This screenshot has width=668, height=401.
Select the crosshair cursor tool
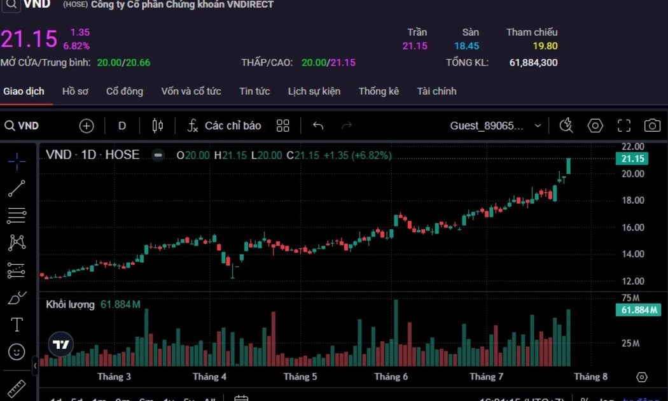[x=17, y=161]
